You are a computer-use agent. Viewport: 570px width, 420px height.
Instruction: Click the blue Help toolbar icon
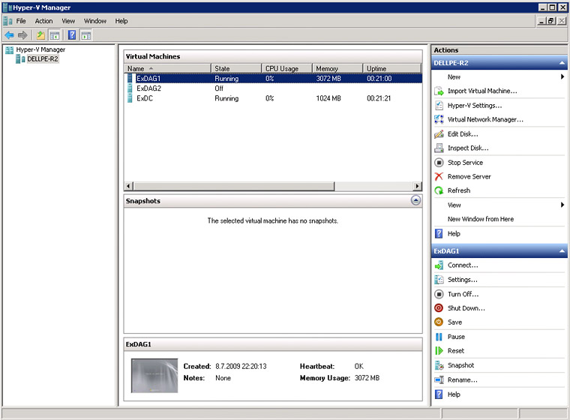click(72, 35)
